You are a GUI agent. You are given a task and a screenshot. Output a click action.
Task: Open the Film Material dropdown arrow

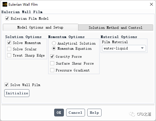pyautogui.click(x=142, y=48)
